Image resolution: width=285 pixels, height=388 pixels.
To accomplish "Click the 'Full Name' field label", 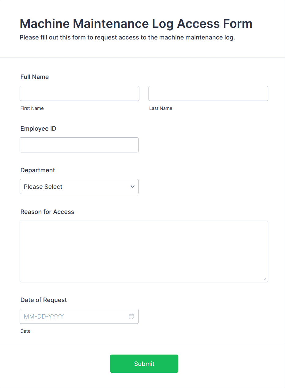I will click(x=35, y=77).
